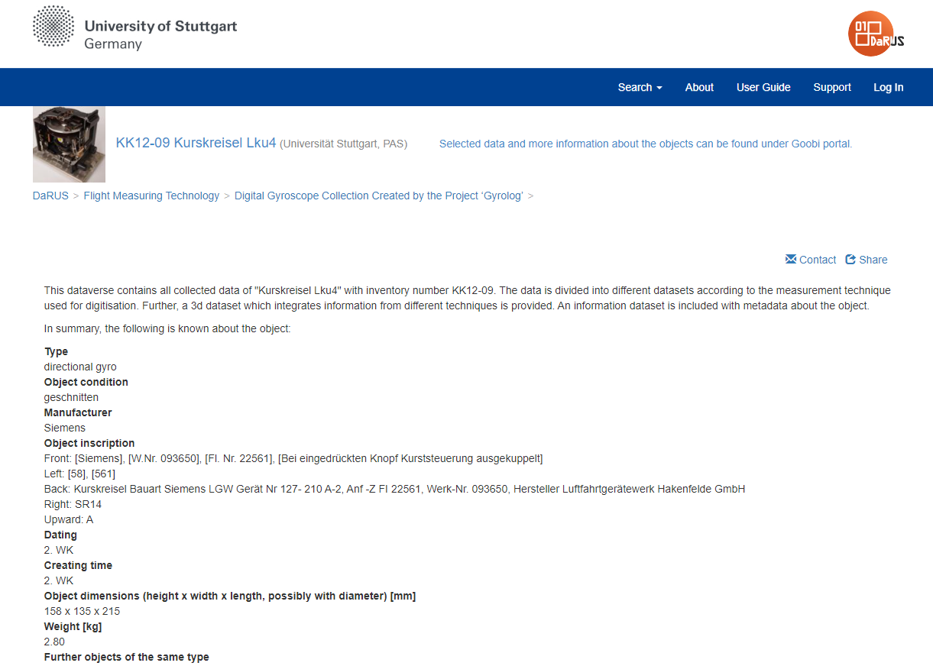The width and height of the screenshot is (933, 666).
Task: Click the gyroscope dataverse thumbnail image
Action: (x=69, y=144)
